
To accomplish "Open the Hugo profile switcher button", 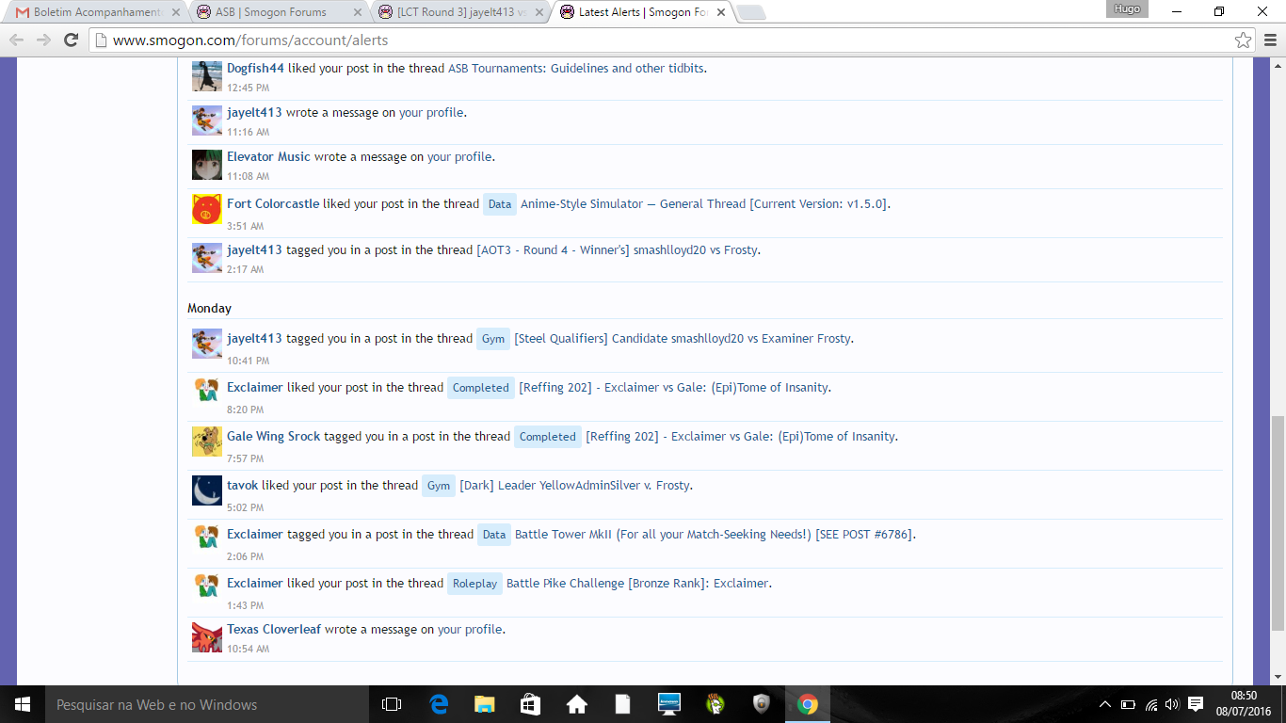I will [x=1126, y=9].
